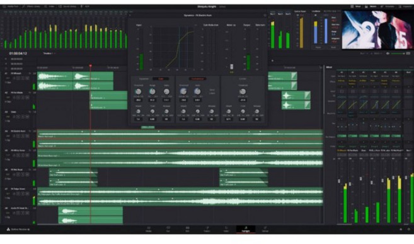This screenshot has height=244, width=414.
Task: Open the MAIN speaker dropdown
Action: coord(377,53)
